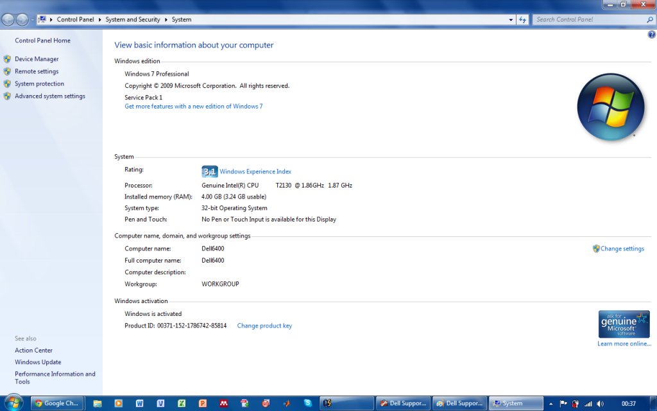The width and height of the screenshot is (657, 411).
Task: Open Advanced system settings
Action: coord(50,96)
